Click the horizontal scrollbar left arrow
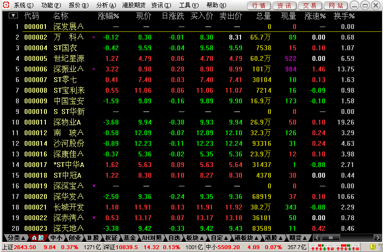 [317, 238]
